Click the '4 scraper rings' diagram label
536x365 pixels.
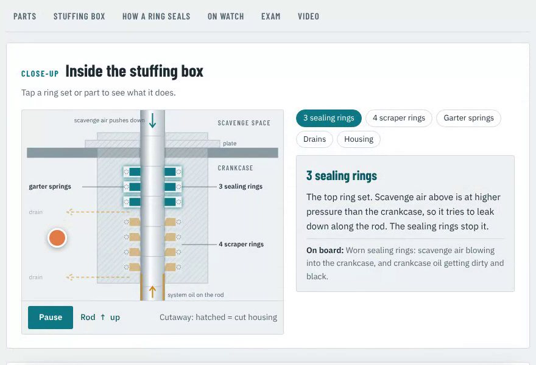(241, 244)
